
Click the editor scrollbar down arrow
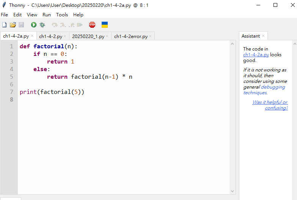pyautogui.click(x=233, y=191)
